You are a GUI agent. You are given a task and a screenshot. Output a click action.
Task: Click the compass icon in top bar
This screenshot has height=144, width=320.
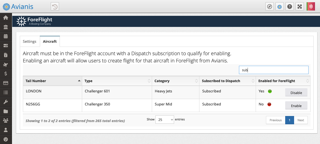pyautogui.click(x=270, y=6)
